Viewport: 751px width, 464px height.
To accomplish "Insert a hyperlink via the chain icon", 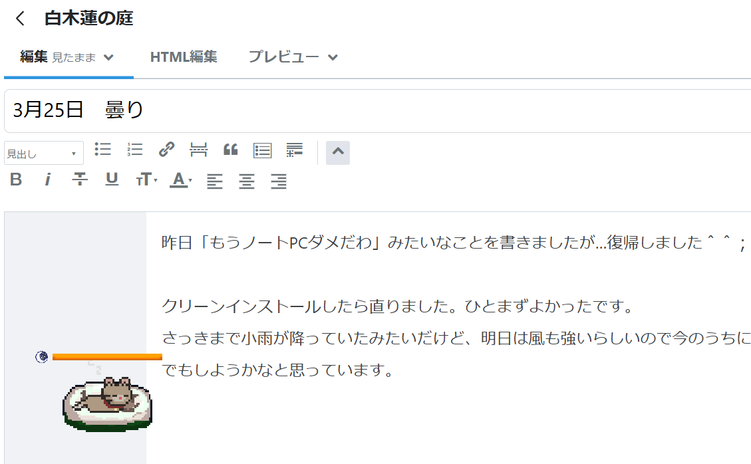I will pyautogui.click(x=167, y=150).
